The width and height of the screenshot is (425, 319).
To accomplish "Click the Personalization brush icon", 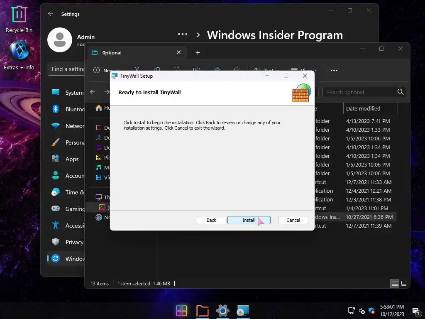I will [56, 142].
